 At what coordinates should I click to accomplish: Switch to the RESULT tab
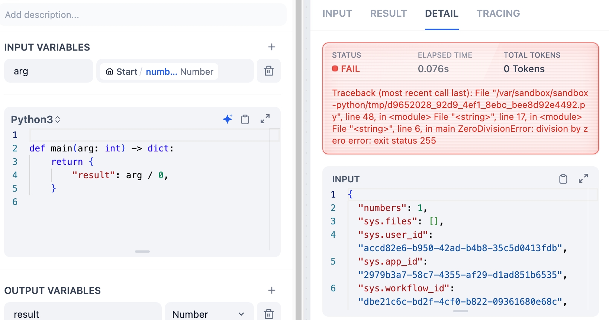(x=388, y=14)
